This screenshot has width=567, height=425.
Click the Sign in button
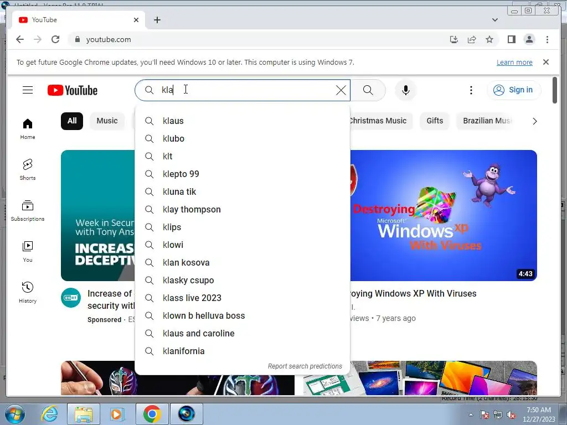514,90
